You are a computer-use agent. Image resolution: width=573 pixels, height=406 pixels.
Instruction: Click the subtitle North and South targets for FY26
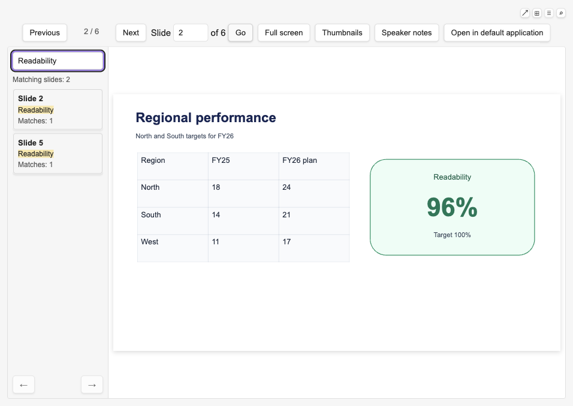point(185,136)
